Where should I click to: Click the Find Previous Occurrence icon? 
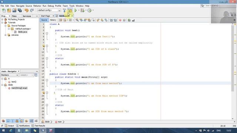81,20
